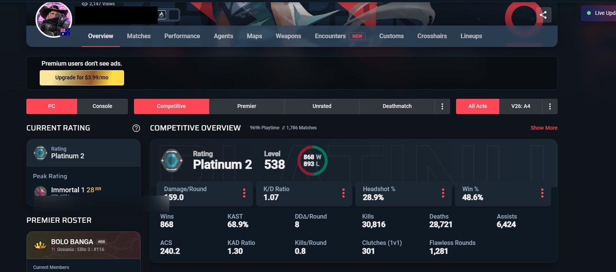
Task: Open the Customs tab
Action: coord(391,36)
